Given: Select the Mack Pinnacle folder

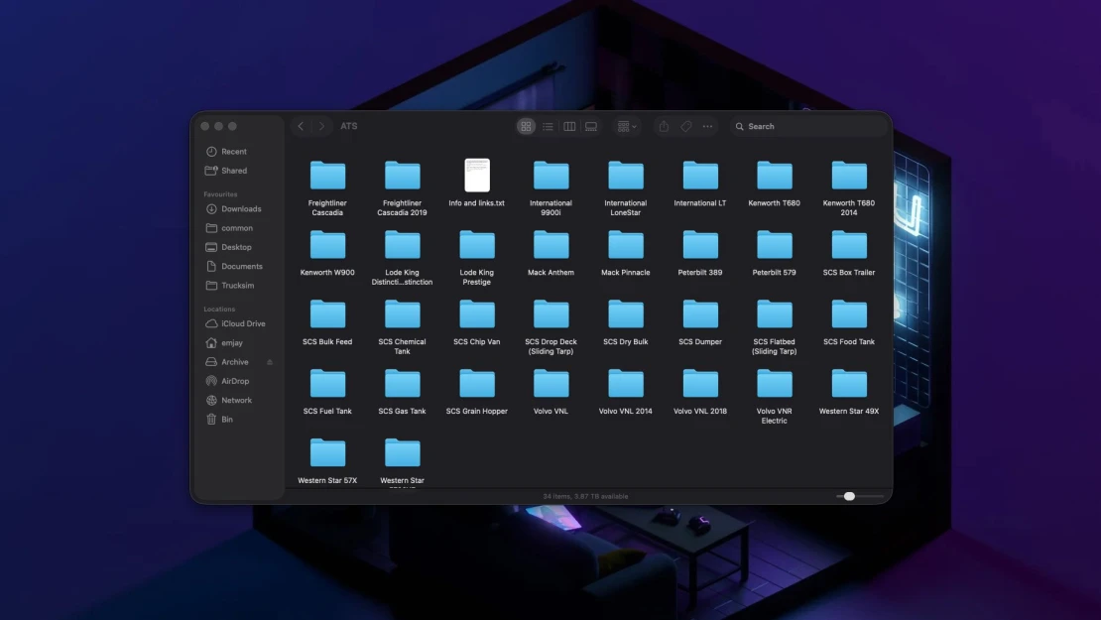Looking at the screenshot, I should (x=626, y=245).
